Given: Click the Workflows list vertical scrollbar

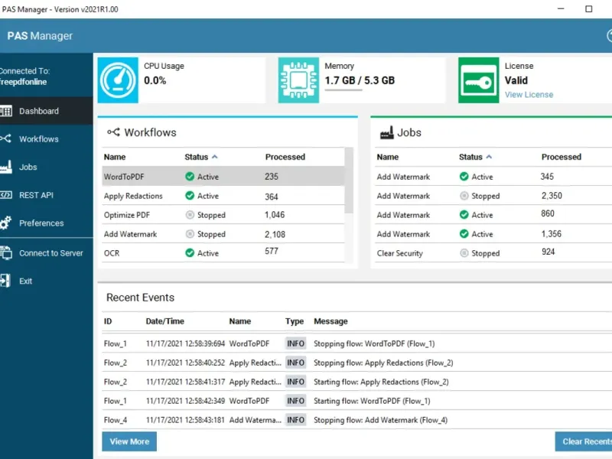Looking at the screenshot, I should pos(350,184).
